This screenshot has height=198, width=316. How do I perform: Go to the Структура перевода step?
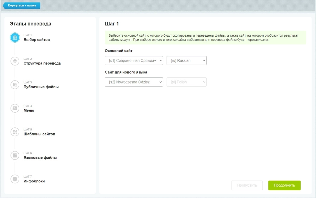tap(42, 63)
